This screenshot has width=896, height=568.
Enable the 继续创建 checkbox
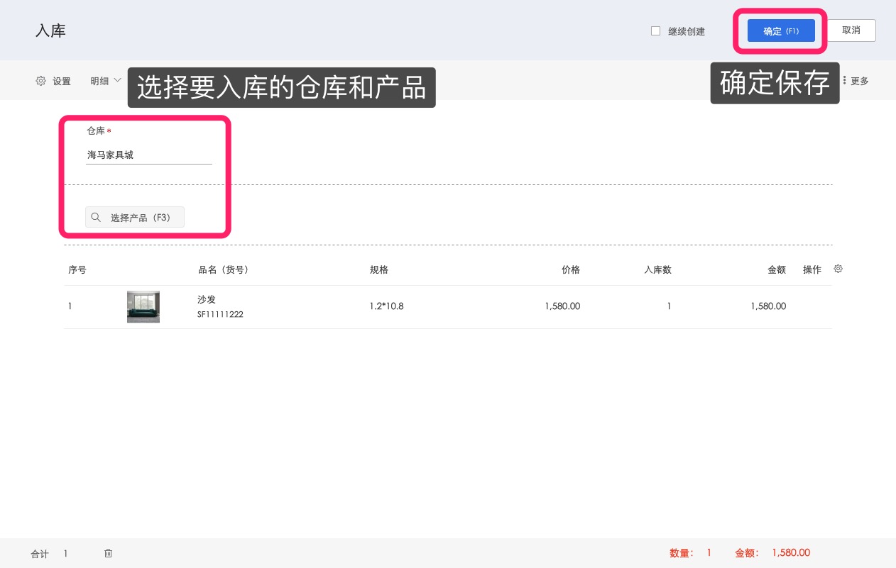pyautogui.click(x=656, y=31)
